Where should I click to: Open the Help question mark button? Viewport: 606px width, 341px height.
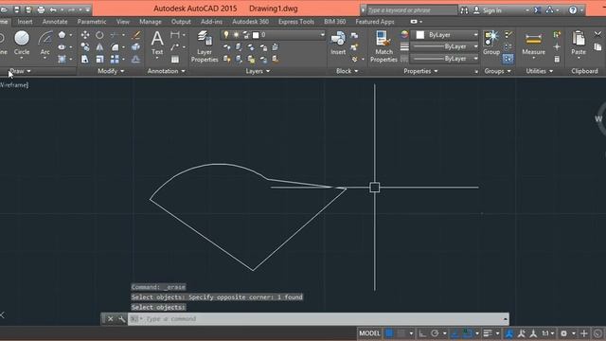573,10
